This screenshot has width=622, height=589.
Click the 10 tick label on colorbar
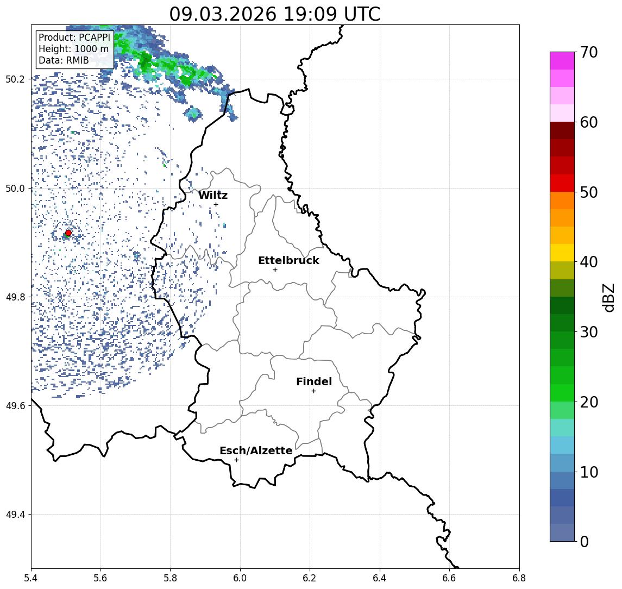coord(589,472)
